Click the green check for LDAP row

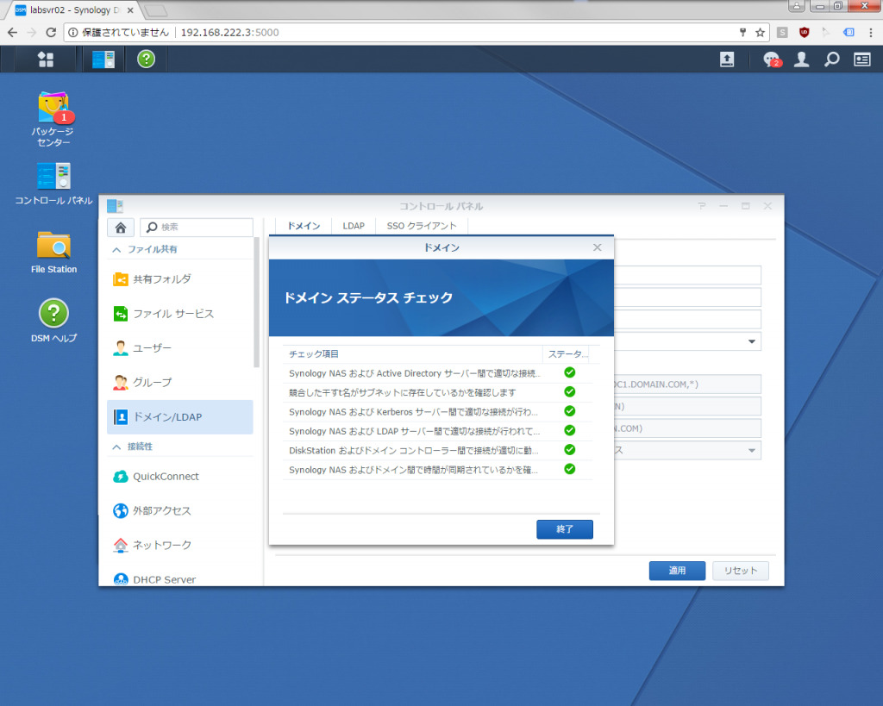coord(569,430)
